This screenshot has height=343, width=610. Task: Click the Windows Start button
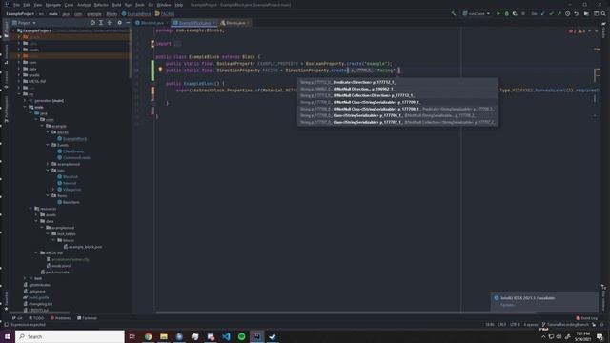(8, 336)
